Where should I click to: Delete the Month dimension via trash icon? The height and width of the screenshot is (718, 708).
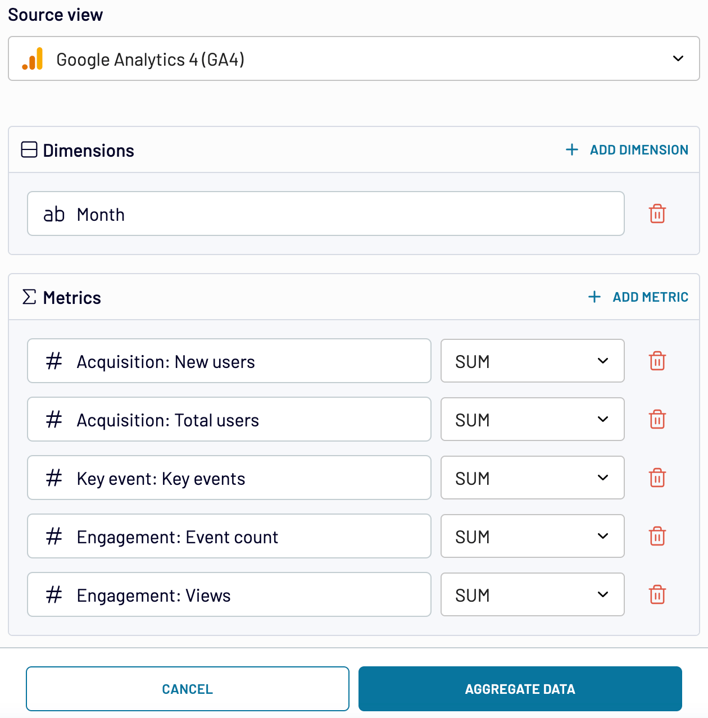click(657, 213)
